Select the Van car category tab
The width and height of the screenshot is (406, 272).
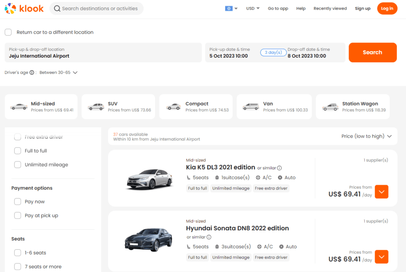pos(274,107)
